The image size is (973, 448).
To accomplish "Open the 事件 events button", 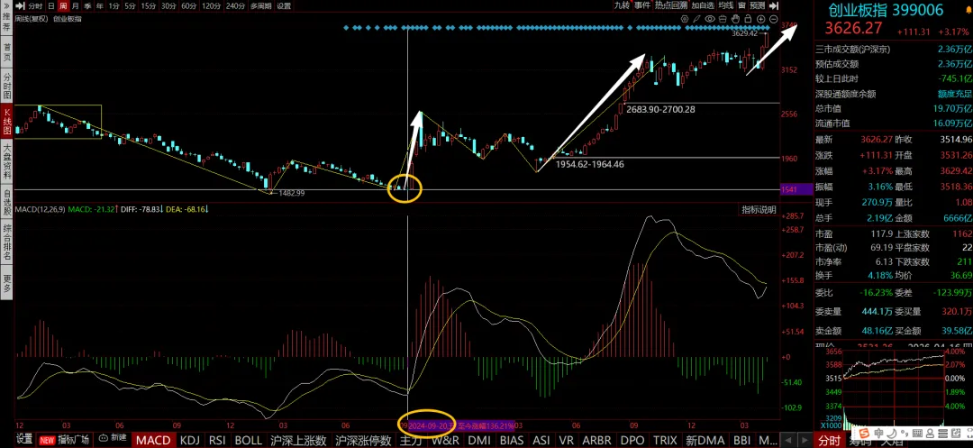I will click(x=642, y=5).
